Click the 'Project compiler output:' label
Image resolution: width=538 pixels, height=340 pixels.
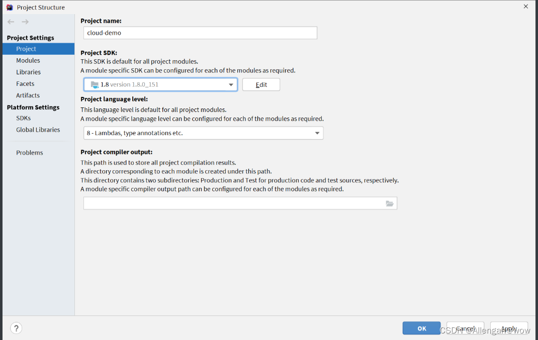click(x=117, y=152)
